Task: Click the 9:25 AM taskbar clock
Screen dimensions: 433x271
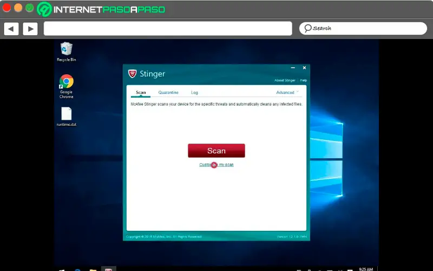Action: [x=366, y=269]
